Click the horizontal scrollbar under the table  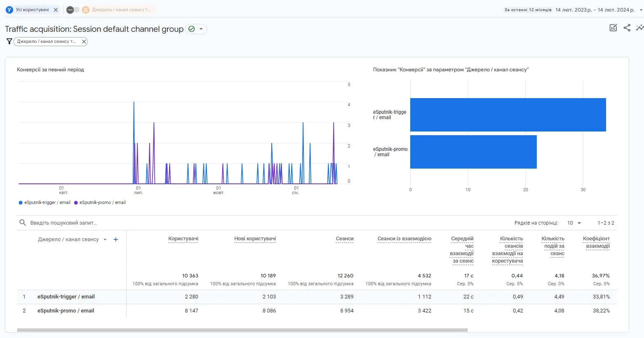click(x=242, y=330)
